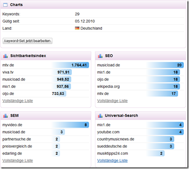189x169 pixels.
Task: Click the Deutschland country text
Action: [91, 29]
